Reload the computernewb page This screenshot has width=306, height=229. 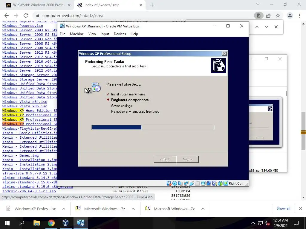(x=26, y=16)
